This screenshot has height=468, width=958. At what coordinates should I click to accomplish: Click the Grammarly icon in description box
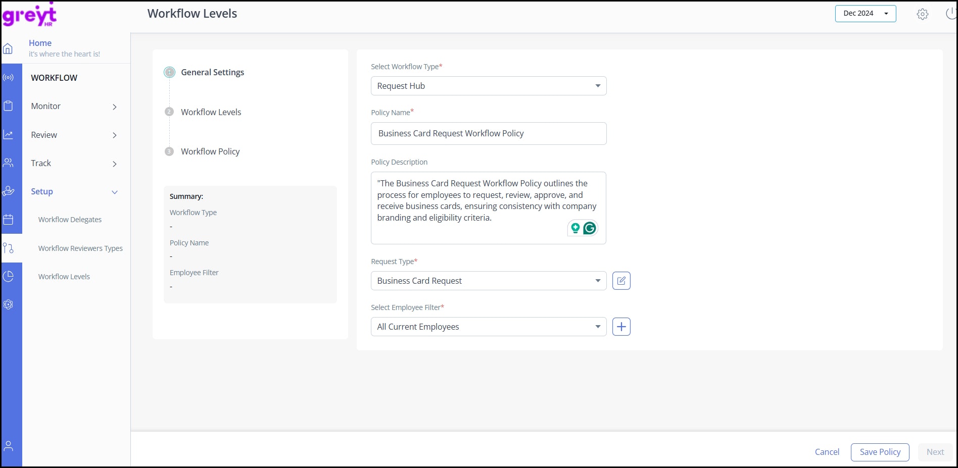(590, 228)
